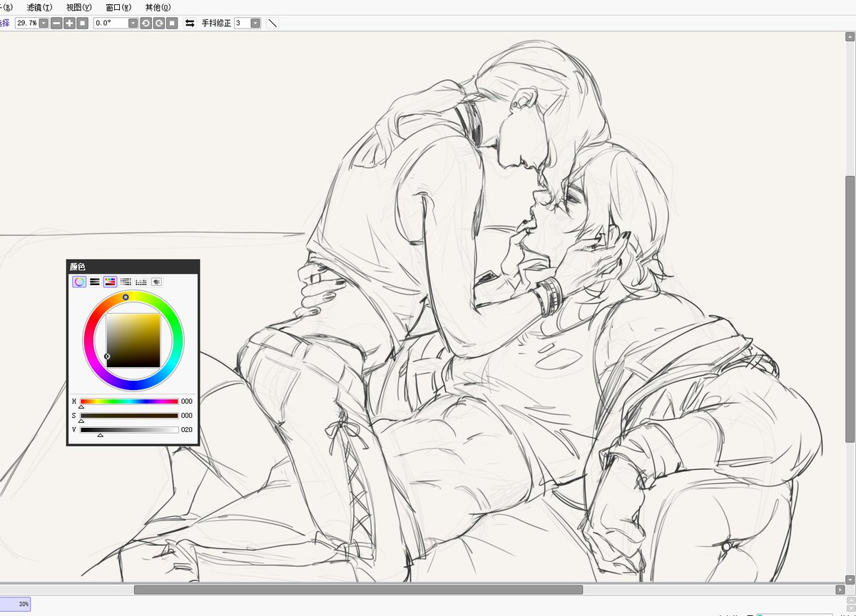Viewport: 856px width, 616px height.
Task: Toggle the HSV slider panel icon
Action: coord(110,282)
